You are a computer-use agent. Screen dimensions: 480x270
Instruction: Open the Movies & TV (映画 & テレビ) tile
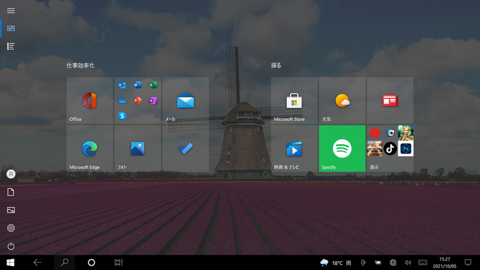point(294,148)
